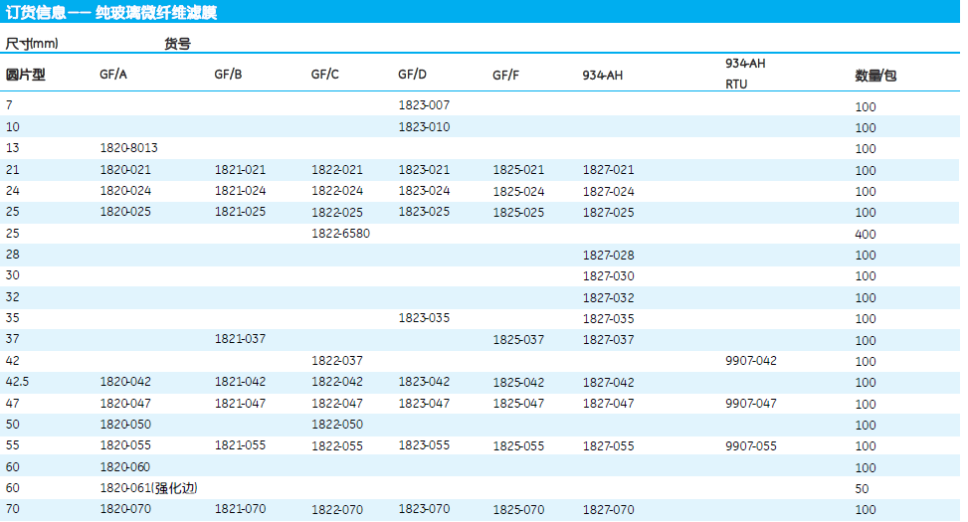Select GF/D code 1823-070
The width and height of the screenshot is (968, 522).
424,509
